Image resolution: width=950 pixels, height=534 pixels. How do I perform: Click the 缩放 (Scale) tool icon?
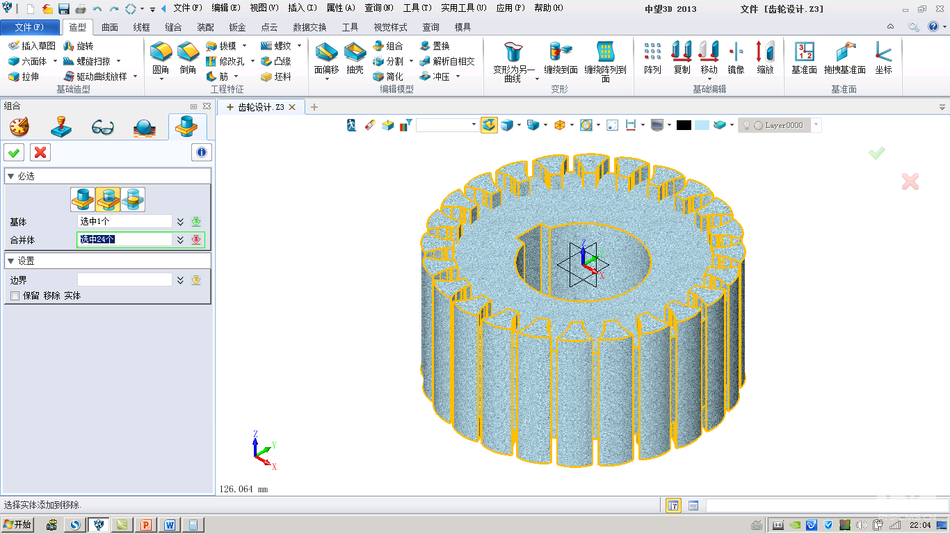coord(765,53)
